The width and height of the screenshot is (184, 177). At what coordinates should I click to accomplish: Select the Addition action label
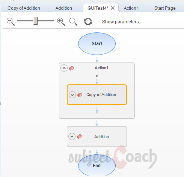coord(101,137)
